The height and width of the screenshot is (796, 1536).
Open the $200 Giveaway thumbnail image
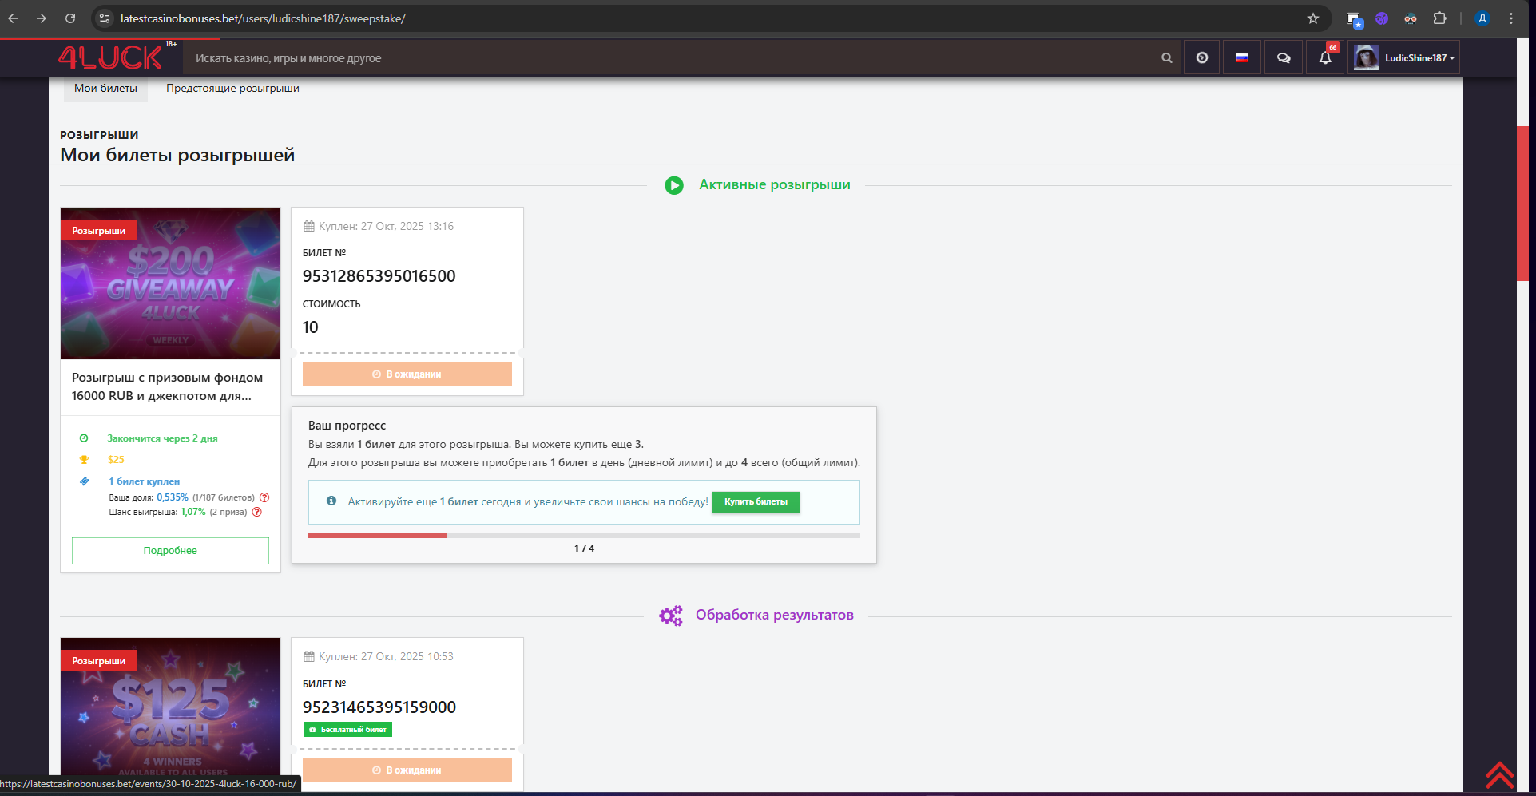tap(170, 283)
